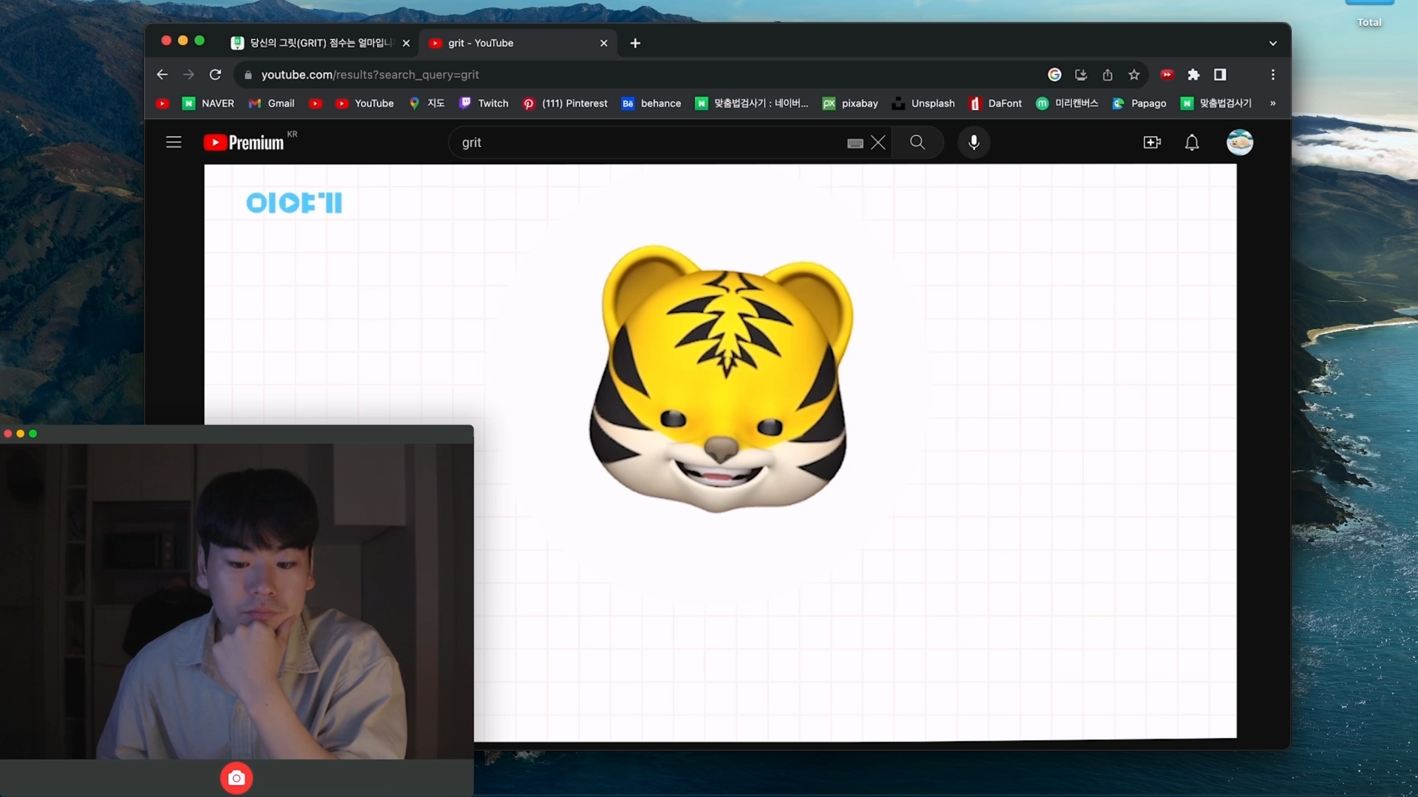This screenshot has height=797, width=1418.
Task: Toggle Chrome side panel
Action: (1219, 75)
